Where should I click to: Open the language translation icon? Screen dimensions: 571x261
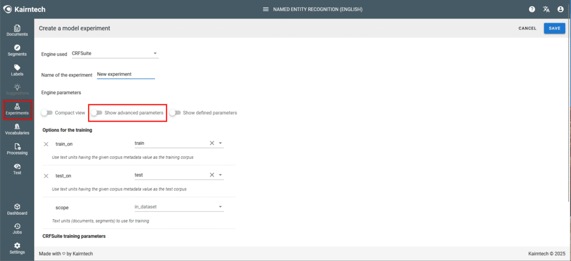(546, 9)
